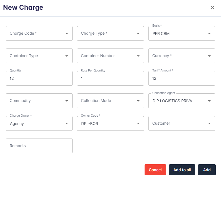The width and height of the screenshot is (221, 205).
Task: Expand the Container Type dropdown
Action: [x=39, y=56]
